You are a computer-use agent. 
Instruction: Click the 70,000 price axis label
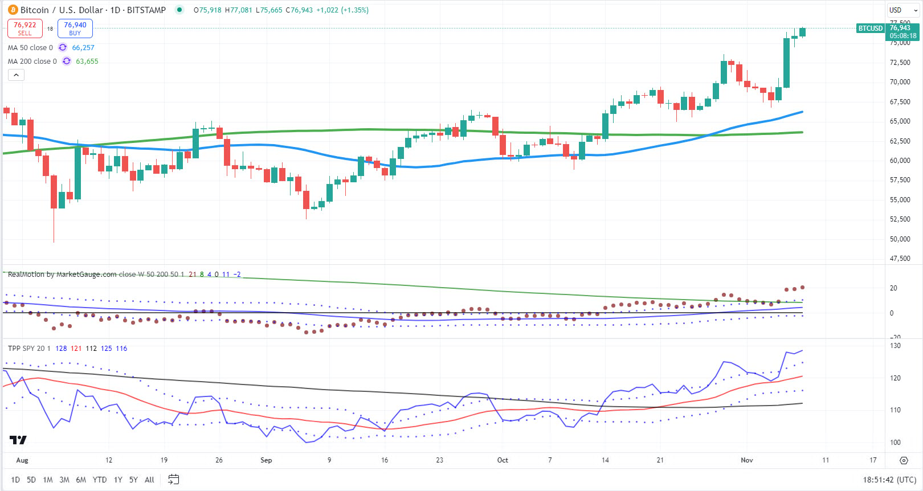[x=900, y=81]
